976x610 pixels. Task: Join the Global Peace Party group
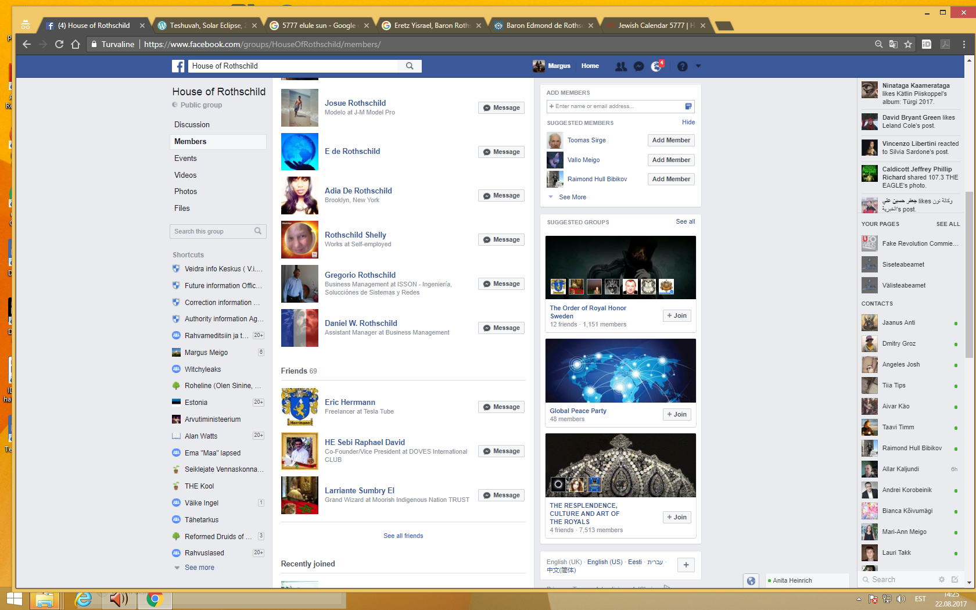(x=677, y=415)
